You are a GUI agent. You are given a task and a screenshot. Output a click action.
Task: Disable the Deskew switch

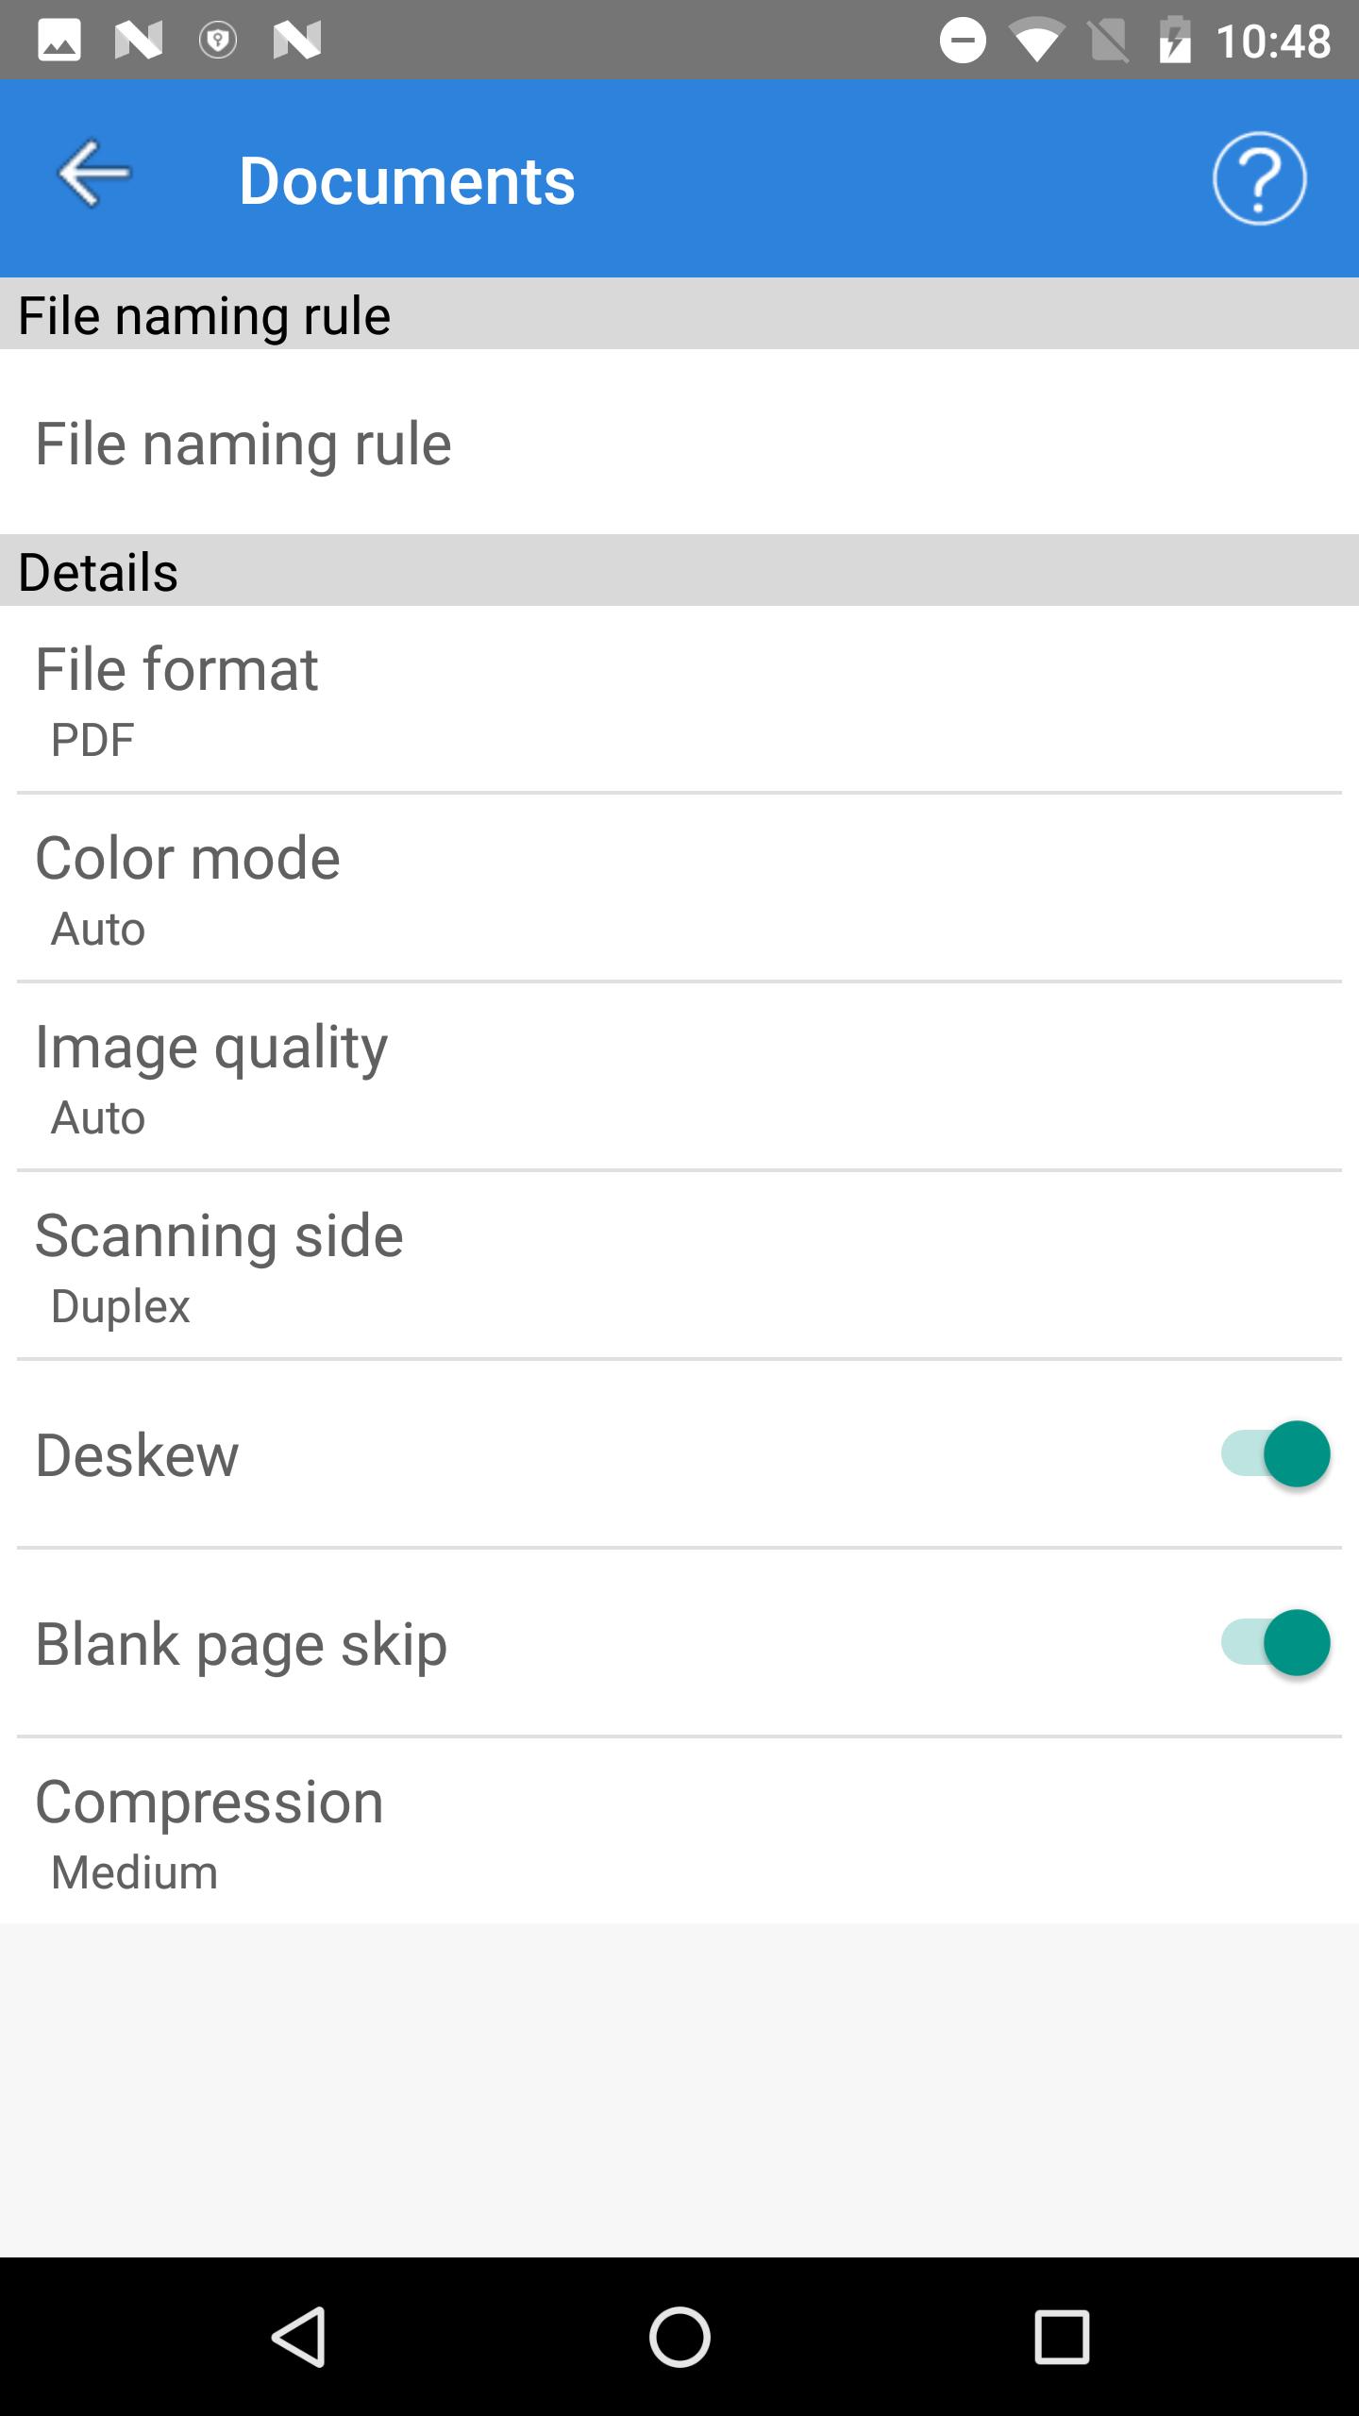tap(1275, 1453)
